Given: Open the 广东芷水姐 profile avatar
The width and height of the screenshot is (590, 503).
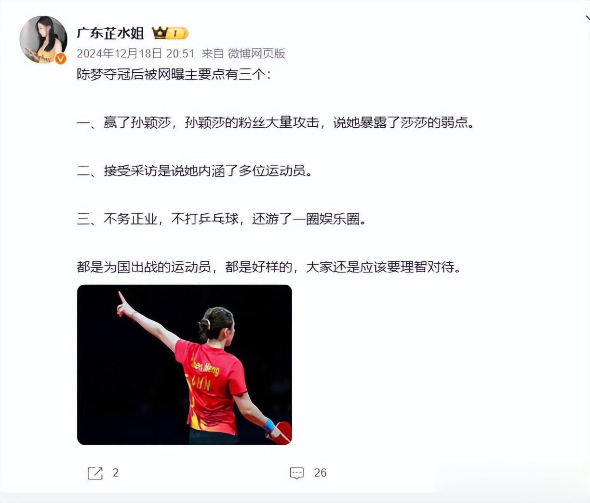Looking at the screenshot, I should pyautogui.click(x=43, y=40).
